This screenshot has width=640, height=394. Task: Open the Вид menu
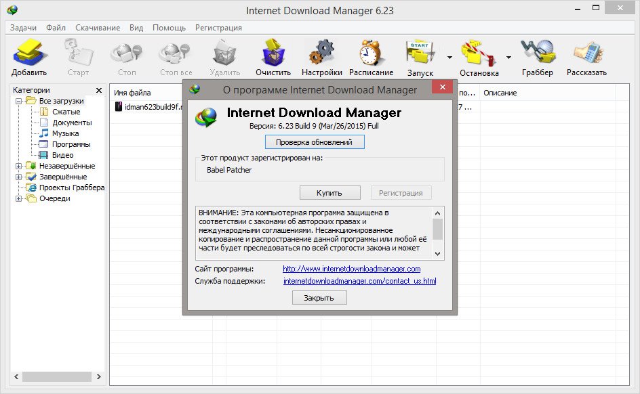pyautogui.click(x=136, y=28)
